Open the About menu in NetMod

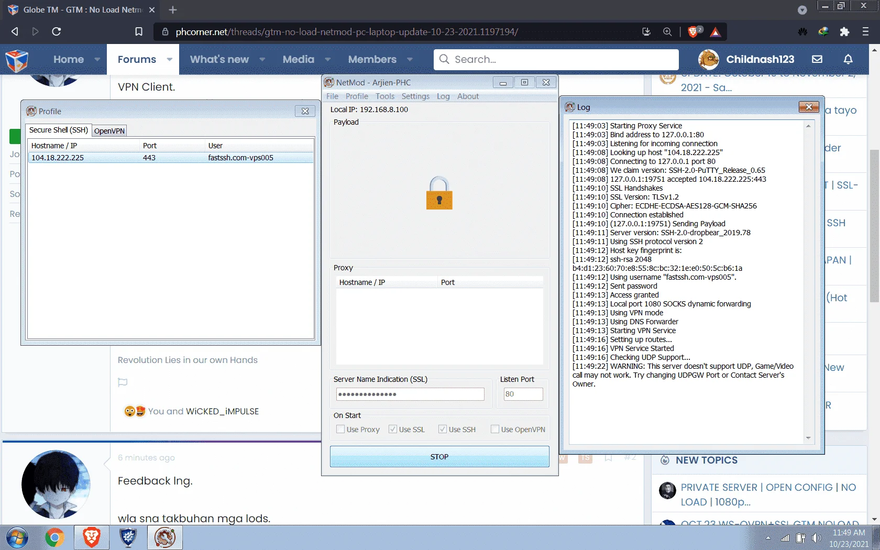468,96
